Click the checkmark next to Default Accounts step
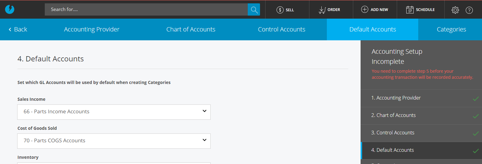482x164 pixels. tap(476, 151)
